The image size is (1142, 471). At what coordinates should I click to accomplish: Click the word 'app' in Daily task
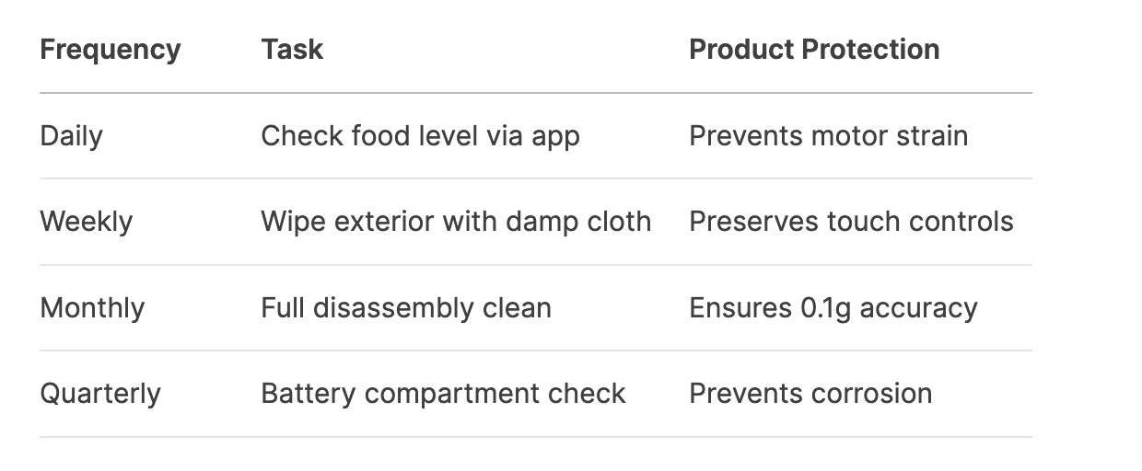click(555, 137)
